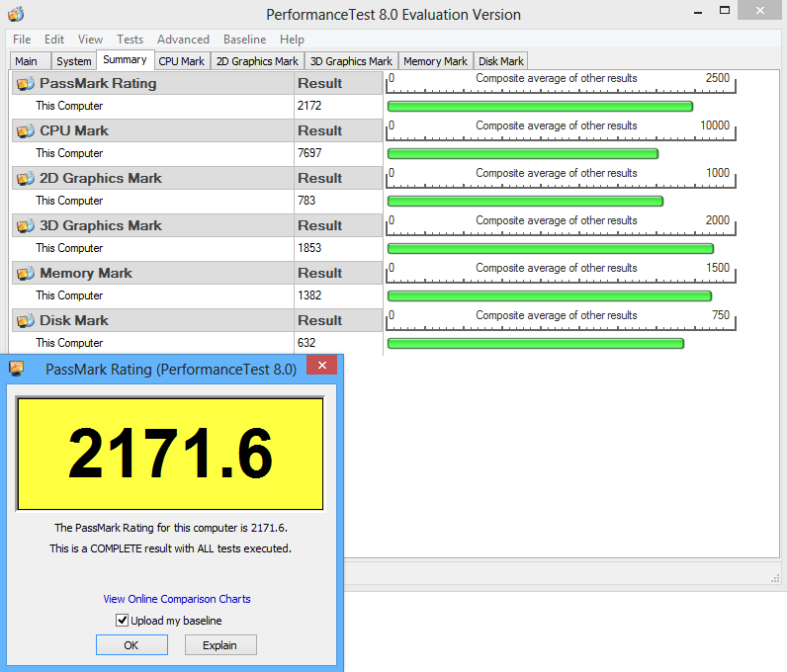Viewport: 787px width, 672px height.
Task: Click the Disk Mark green result bar
Action: click(x=536, y=343)
